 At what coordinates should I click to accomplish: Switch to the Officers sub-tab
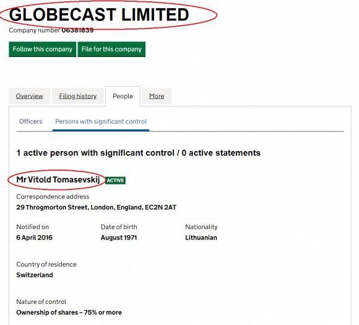(31, 121)
